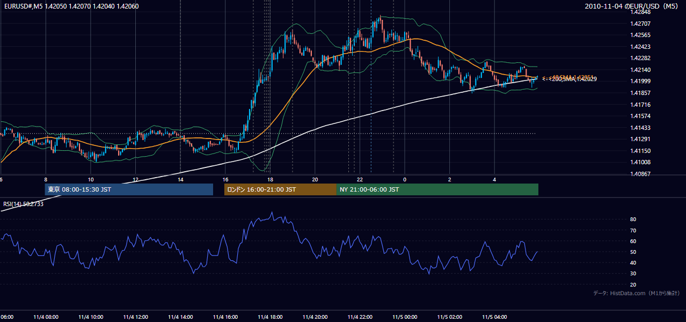
Task: Click price level 1.41433 on axis
Action: (640, 128)
